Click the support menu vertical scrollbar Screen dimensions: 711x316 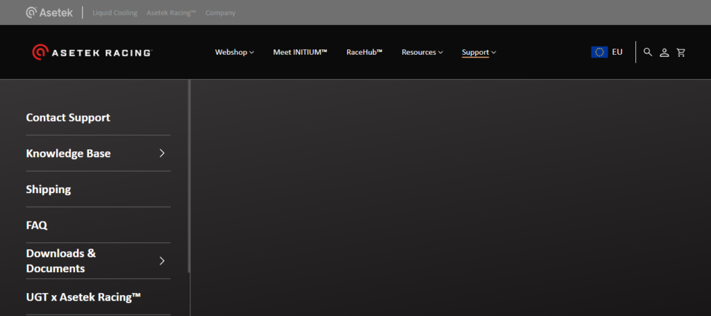[189, 176]
